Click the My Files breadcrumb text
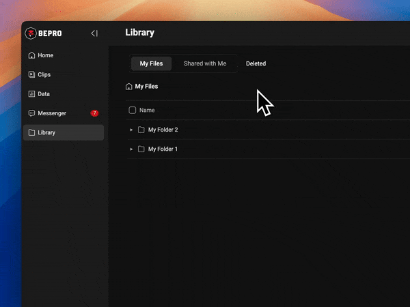The image size is (410, 307). (146, 87)
